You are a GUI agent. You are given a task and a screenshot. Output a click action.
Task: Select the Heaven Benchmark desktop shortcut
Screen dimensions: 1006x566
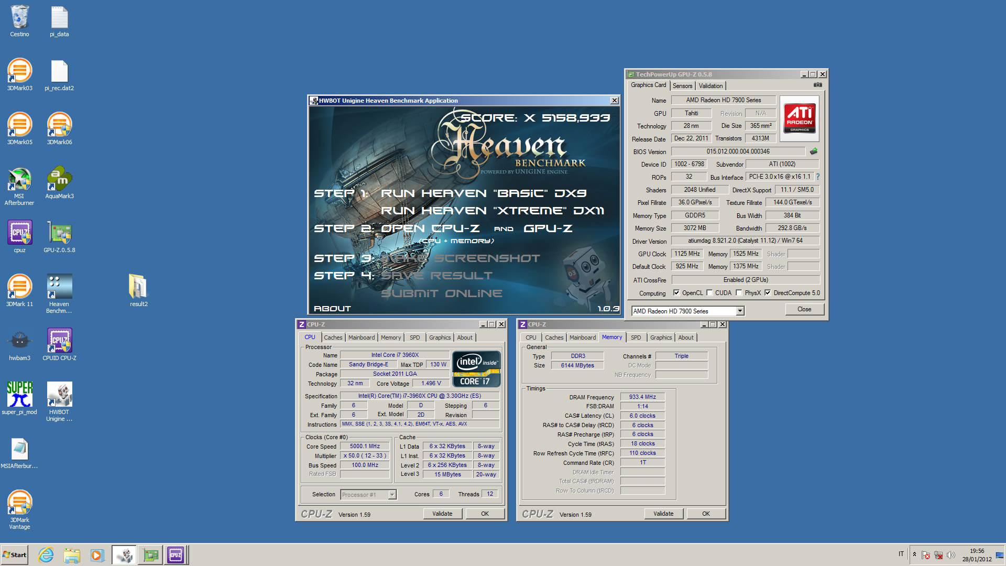pos(59,293)
